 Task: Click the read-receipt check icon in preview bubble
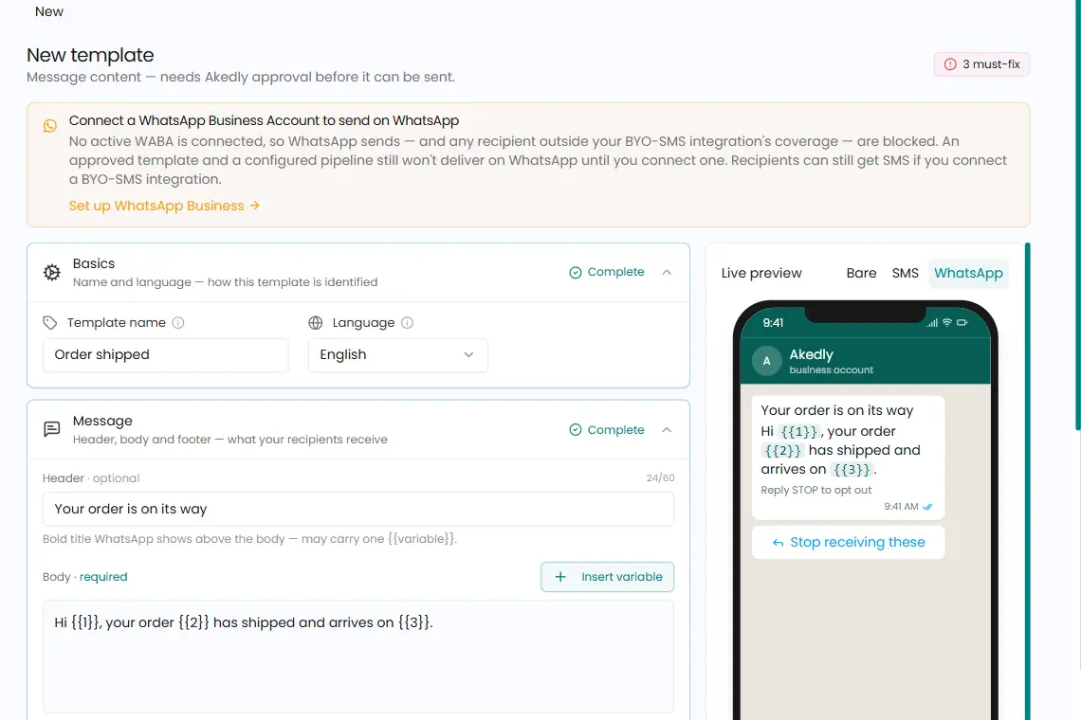[x=928, y=507]
